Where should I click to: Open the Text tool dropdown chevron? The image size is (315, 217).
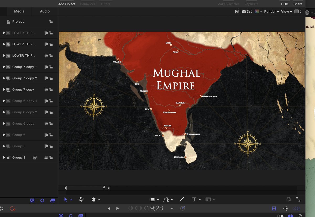click(x=200, y=200)
